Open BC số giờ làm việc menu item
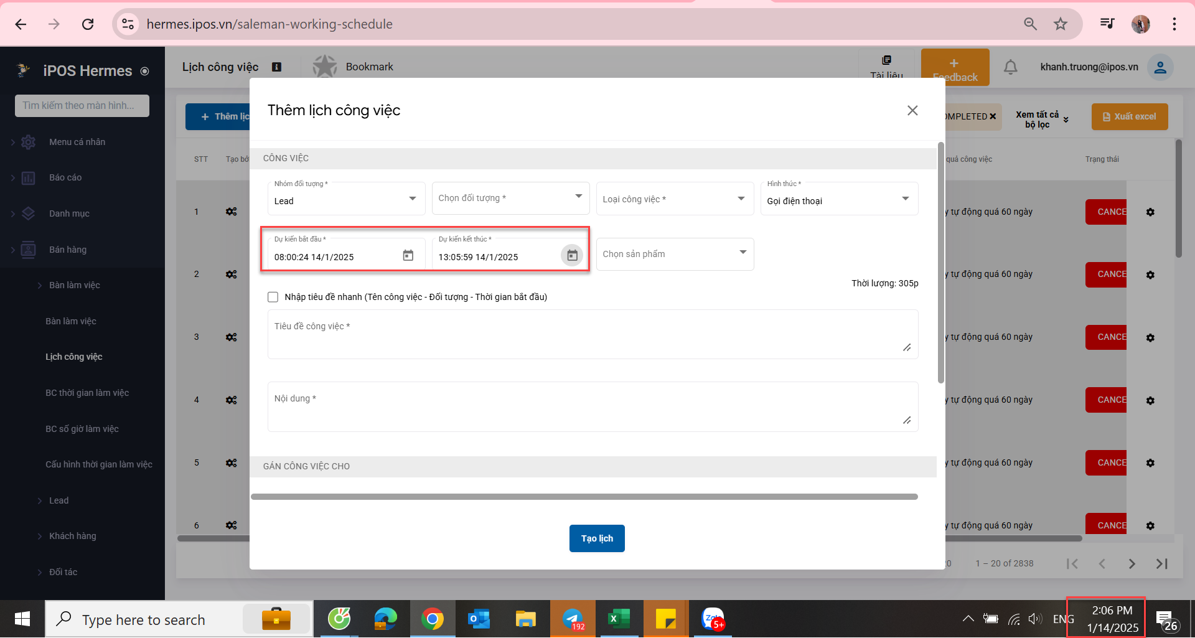 point(82,429)
